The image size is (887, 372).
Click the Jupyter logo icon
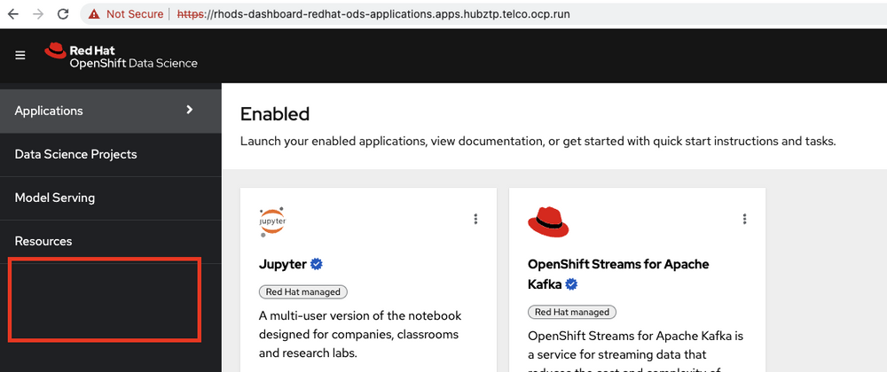(x=272, y=221)
